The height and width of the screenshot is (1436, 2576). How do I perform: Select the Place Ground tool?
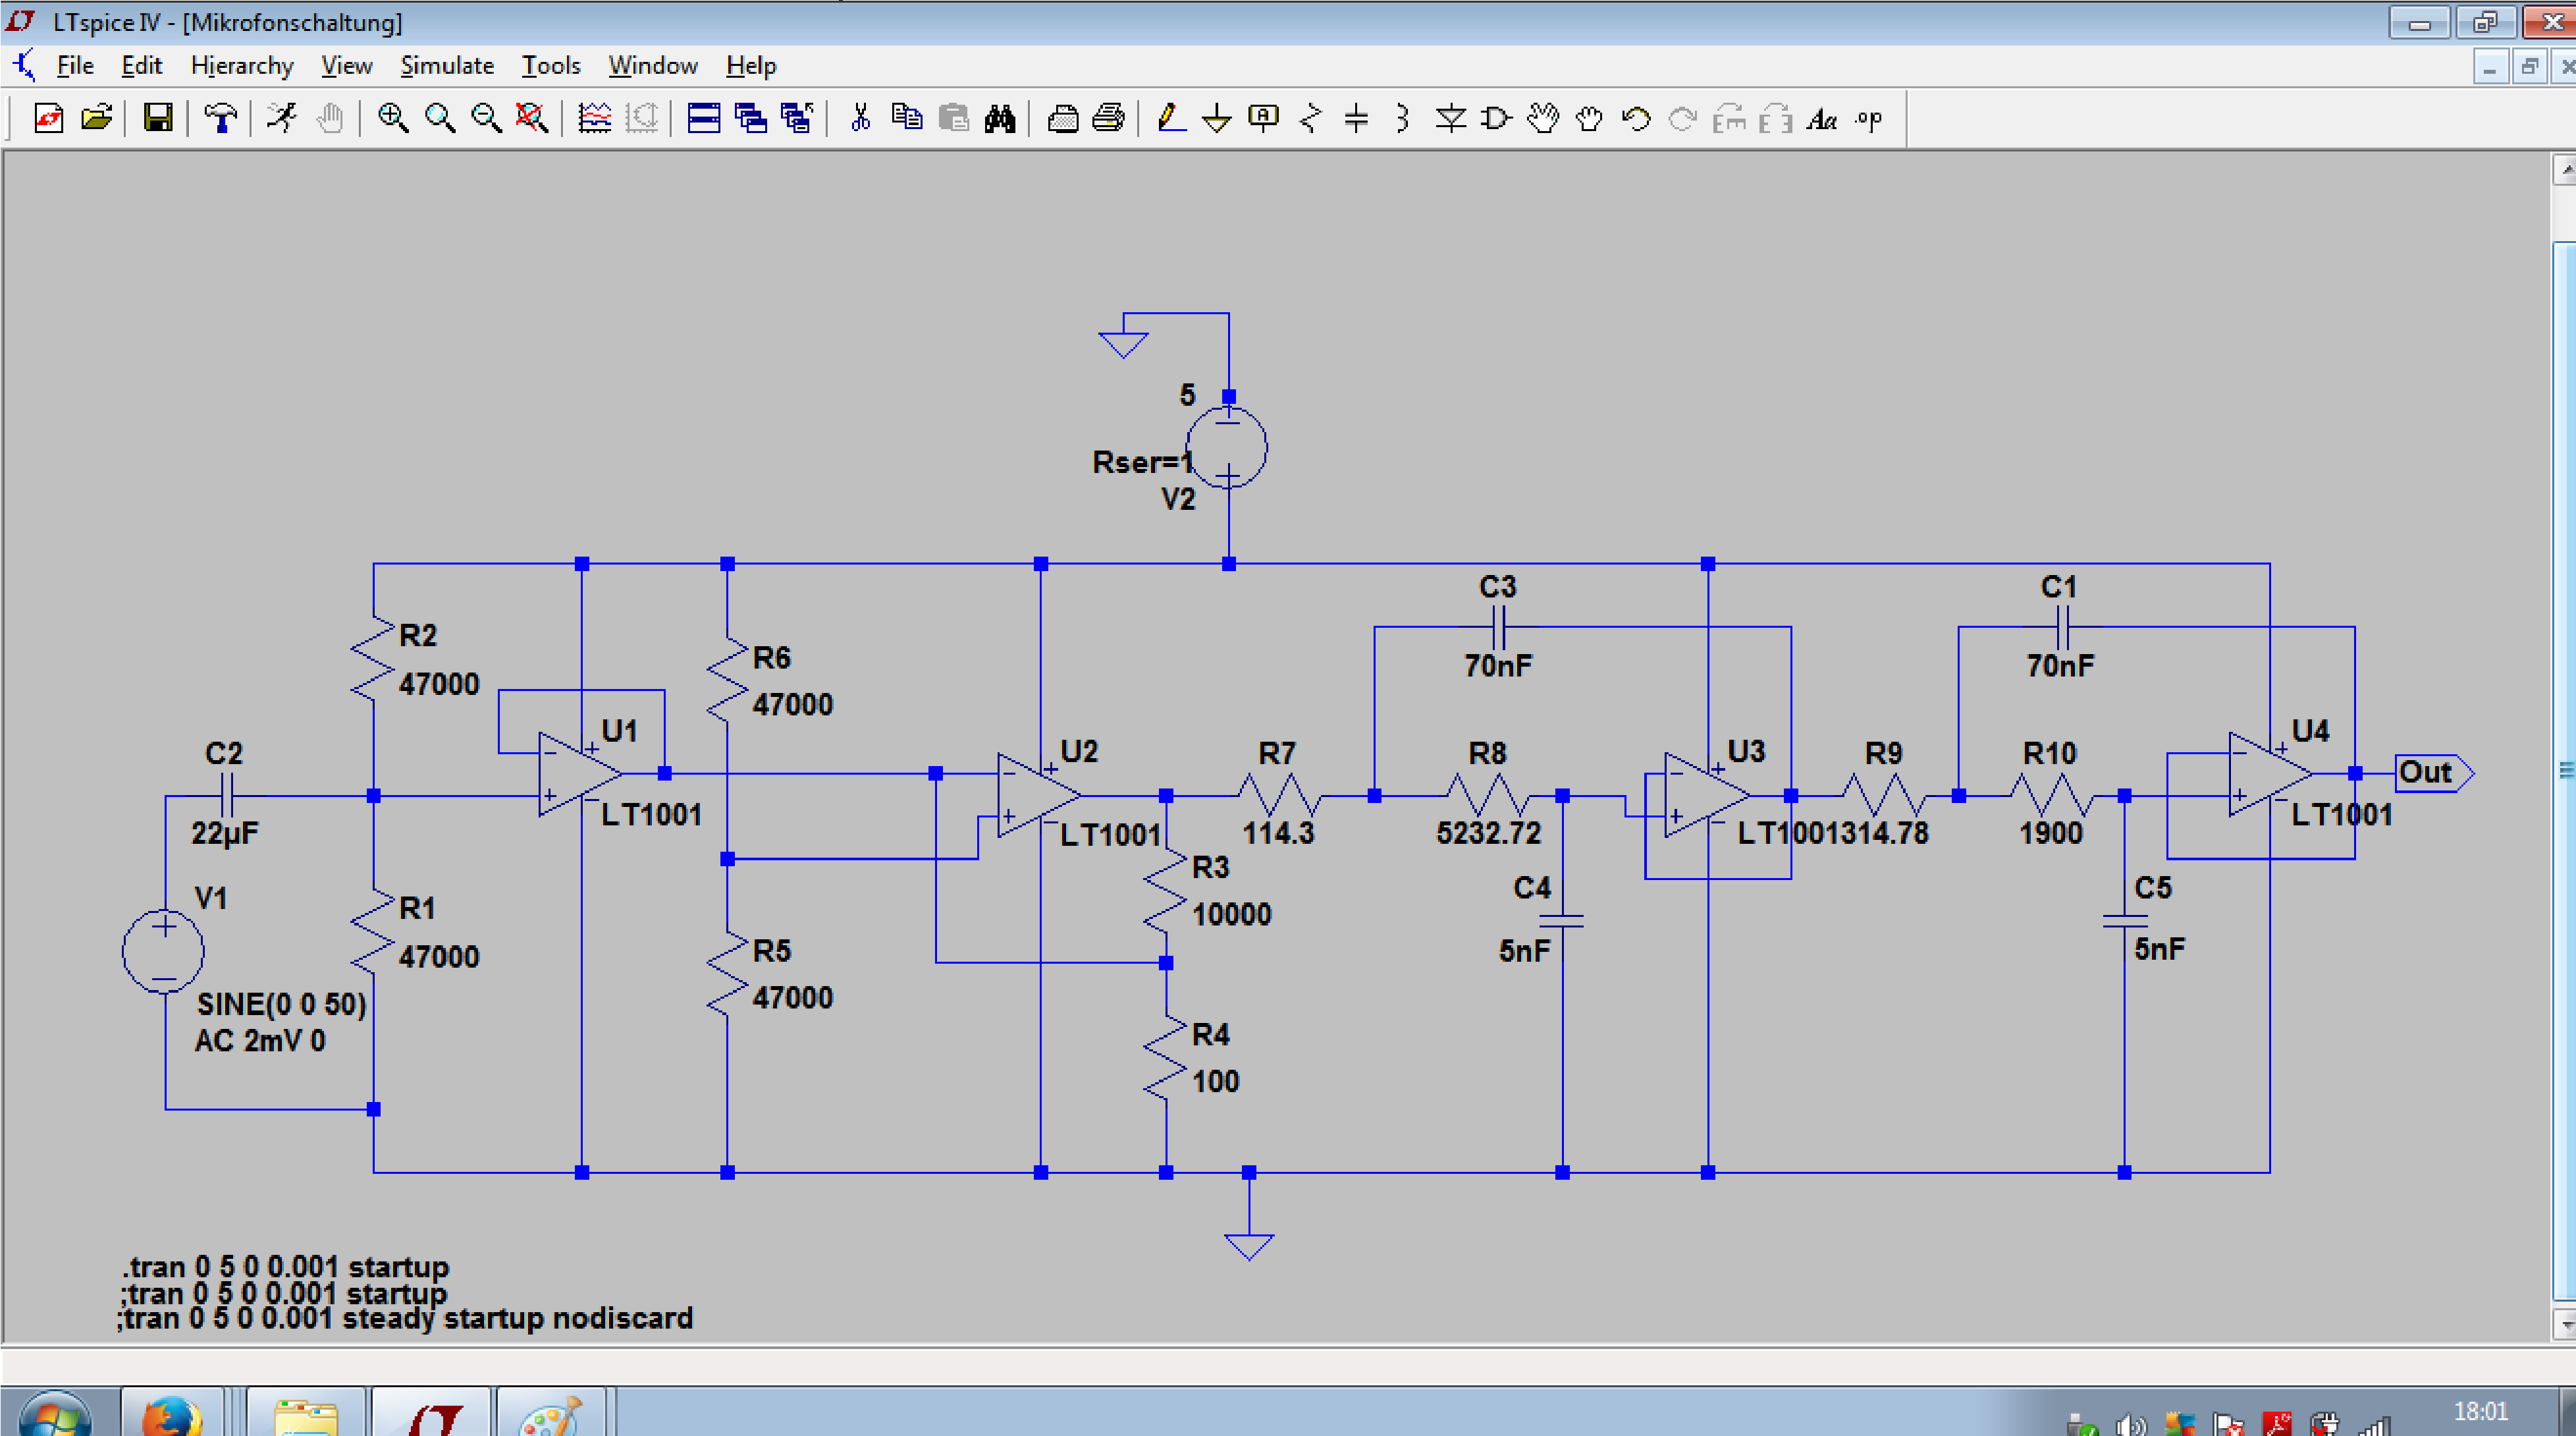(x=1217, y=118)
